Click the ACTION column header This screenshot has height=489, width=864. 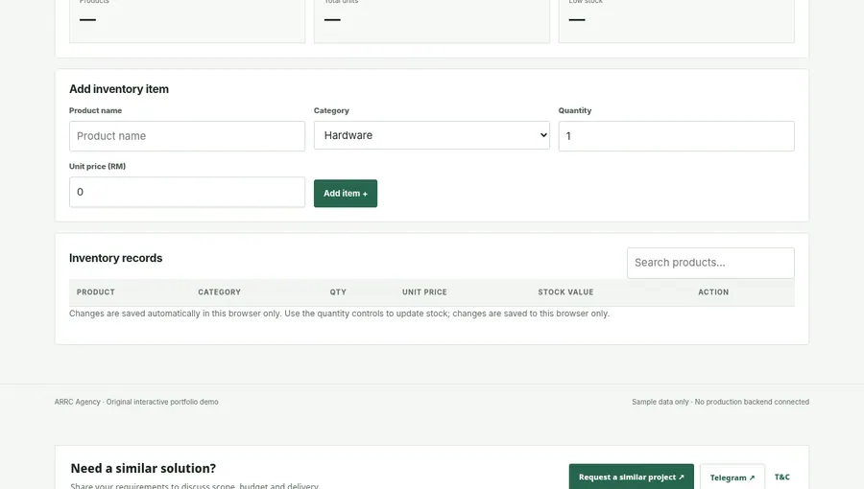(713, 292)
